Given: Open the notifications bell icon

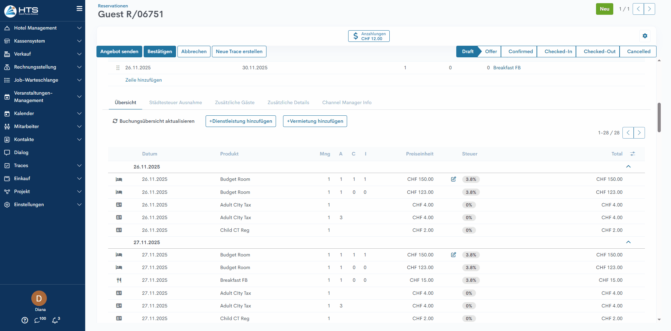Looking at the screenshot, I should tap(55, 320).
